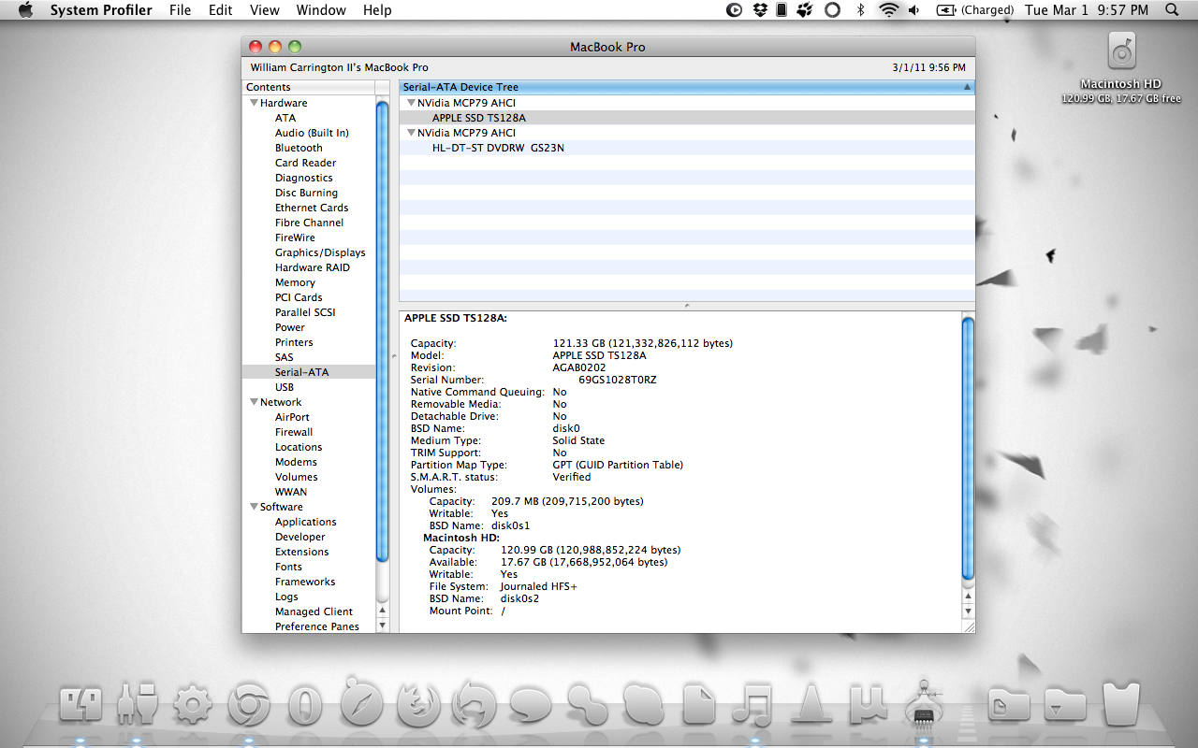Screen dimensions: 1198x748
Task: Open Skype from the dock
Action: [642, 703]
